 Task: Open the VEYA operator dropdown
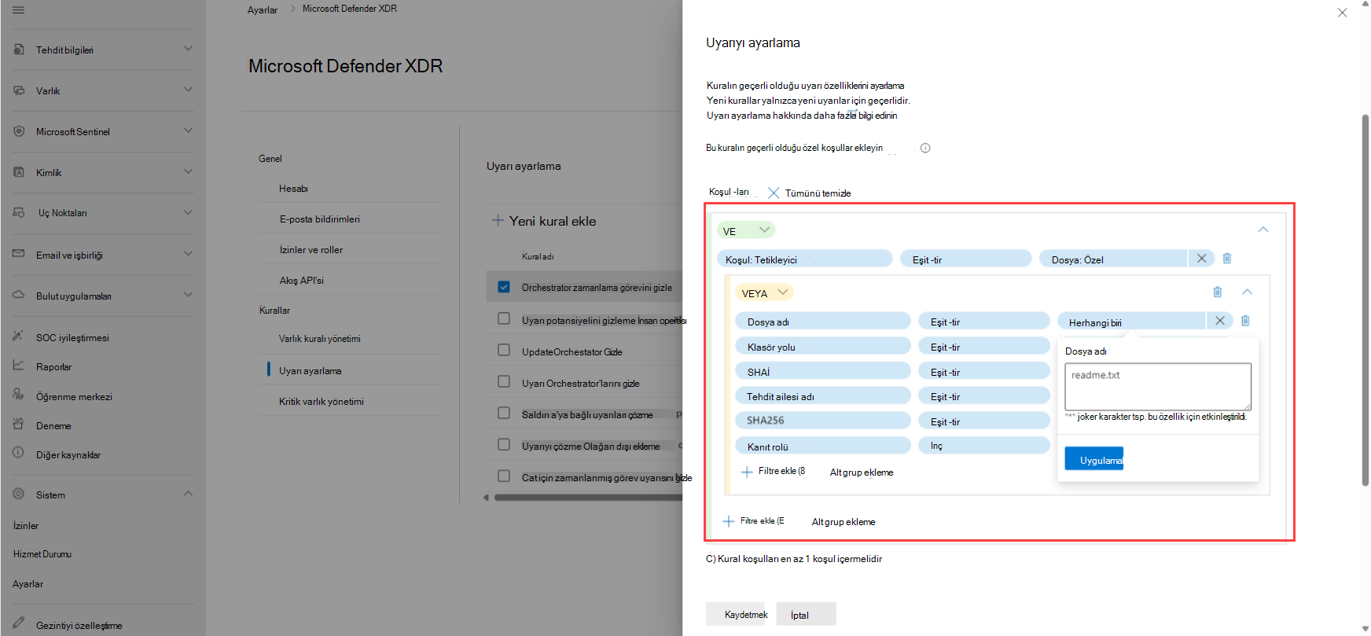[764, 292]
